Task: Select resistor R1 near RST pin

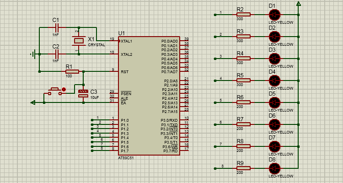Action: pos(72,71)
